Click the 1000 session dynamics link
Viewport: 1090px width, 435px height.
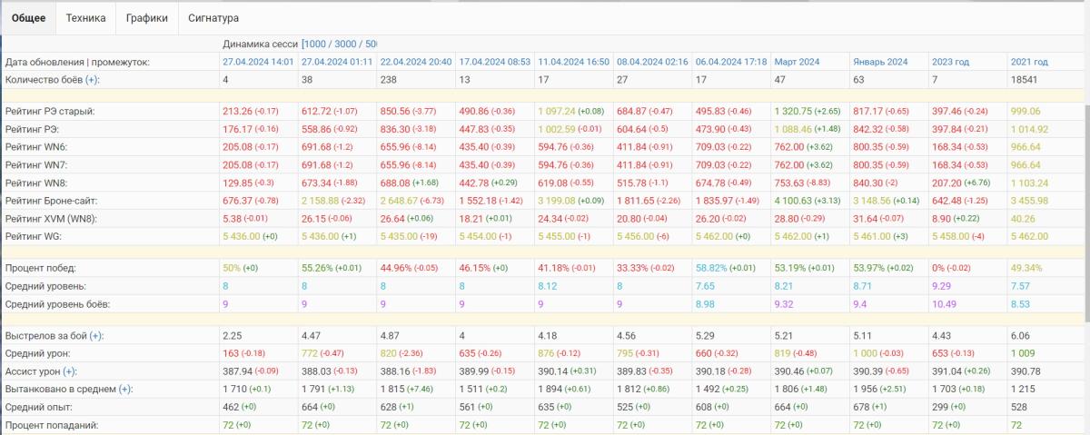[x=315, y=44]
